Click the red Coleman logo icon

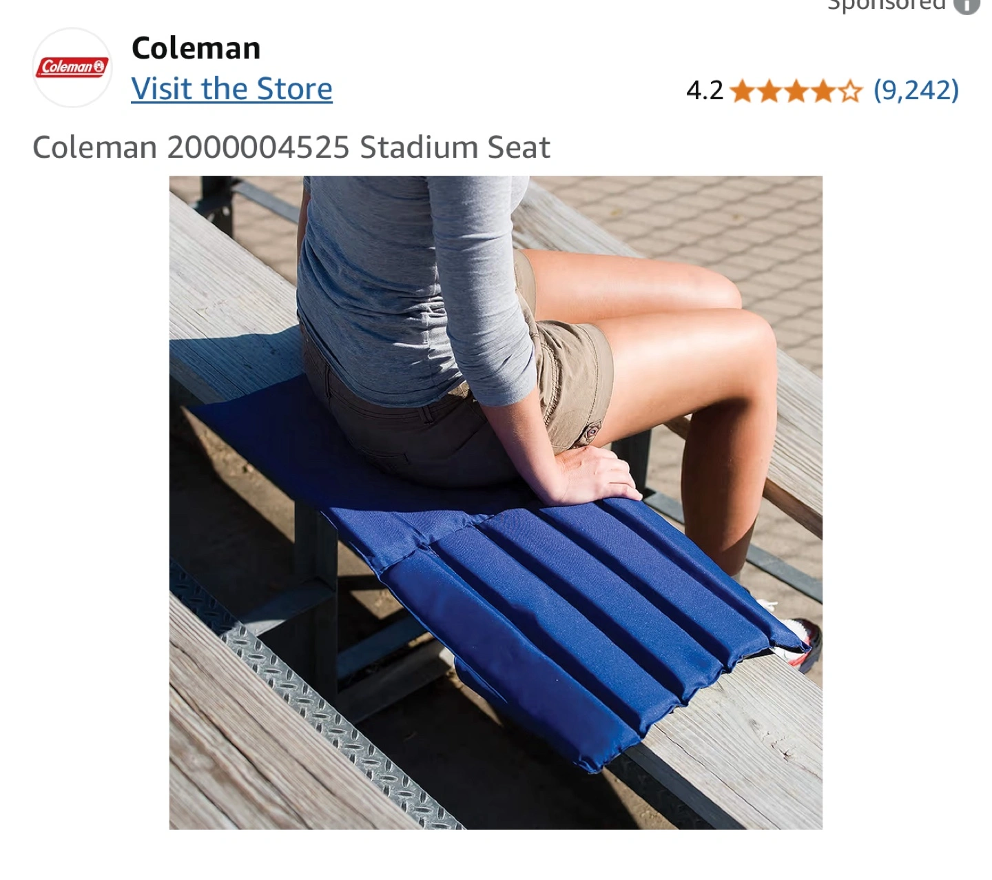click(x=72, y=68)
